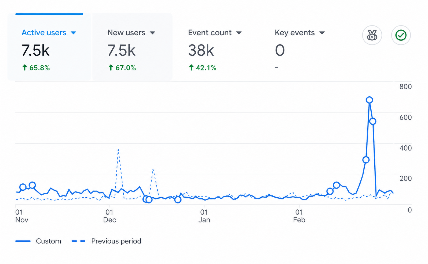Click the 38k Event count value
The image size is (428, 264).
pos(201,50)
